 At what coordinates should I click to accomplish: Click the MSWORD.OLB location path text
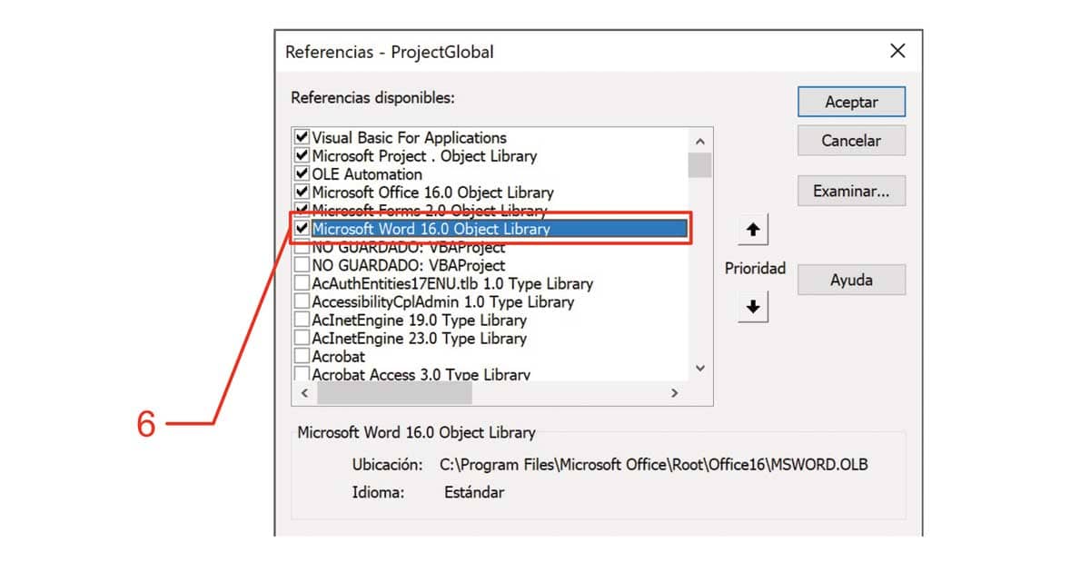654,465
